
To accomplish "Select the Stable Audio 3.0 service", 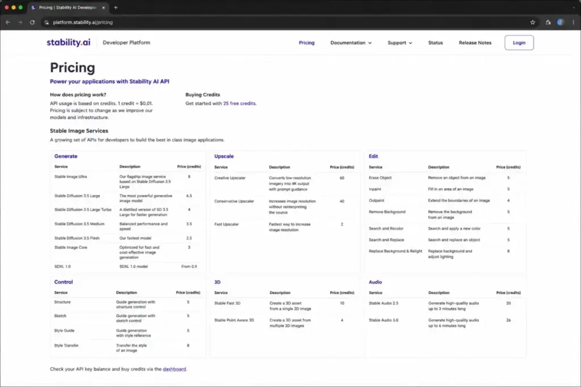I will 384,320.
